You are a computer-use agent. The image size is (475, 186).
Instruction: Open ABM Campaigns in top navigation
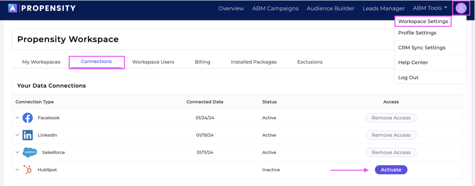click(x=275, y=8)
